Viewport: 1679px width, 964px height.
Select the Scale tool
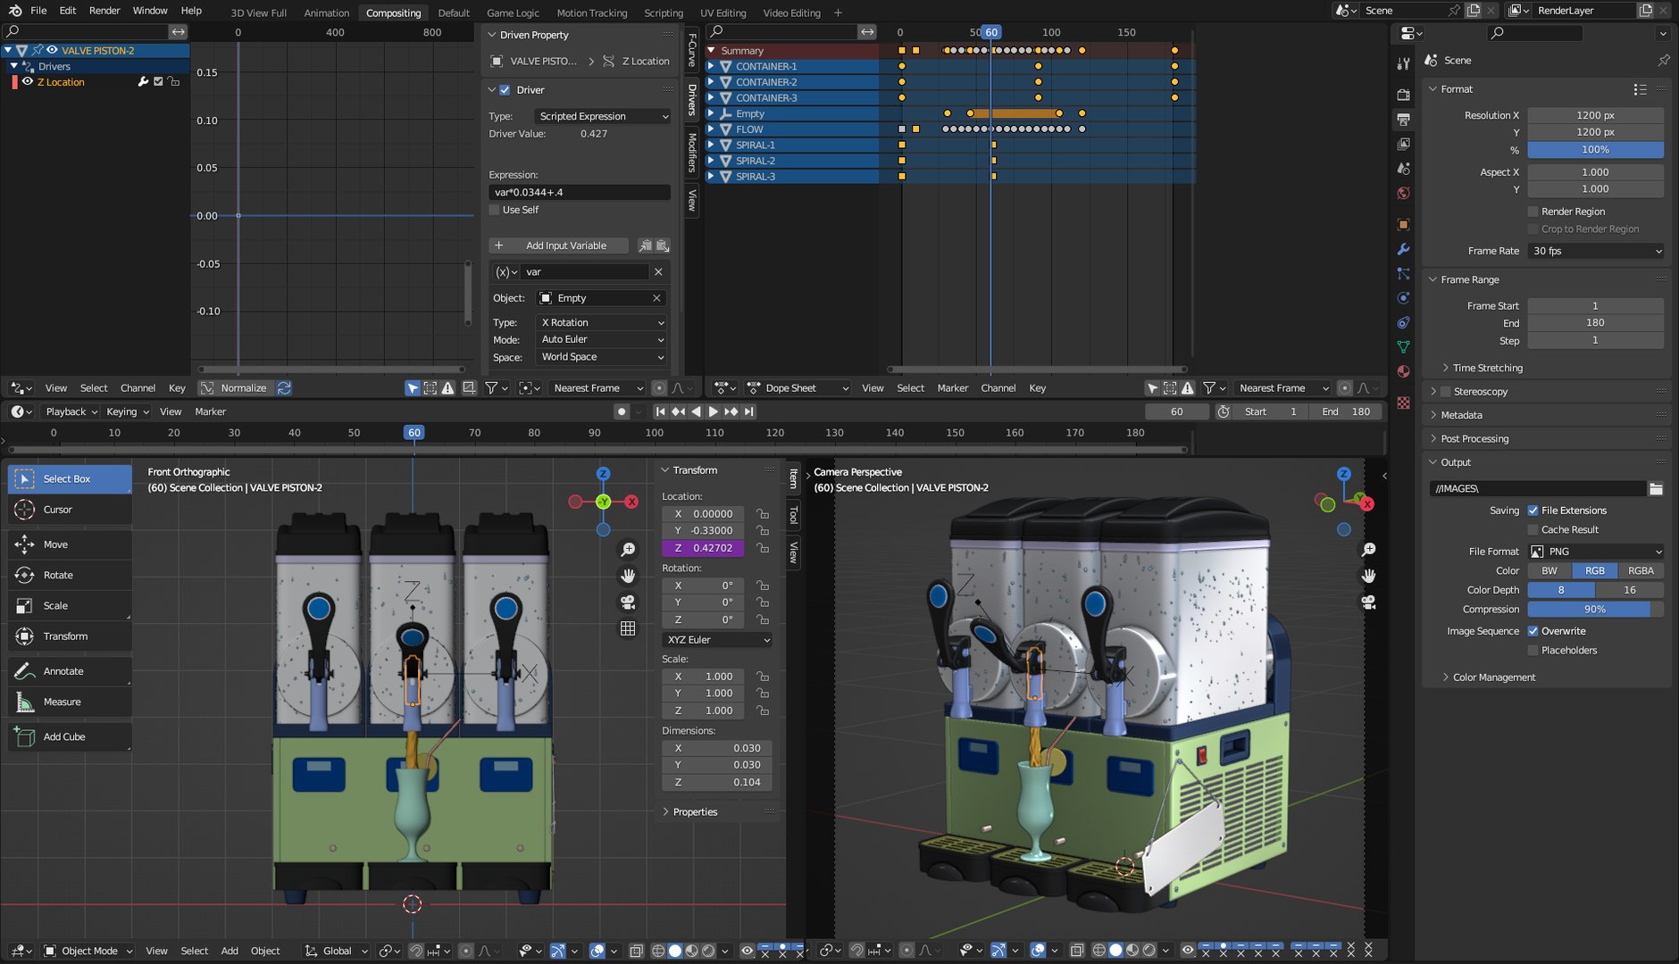(70, 605)
